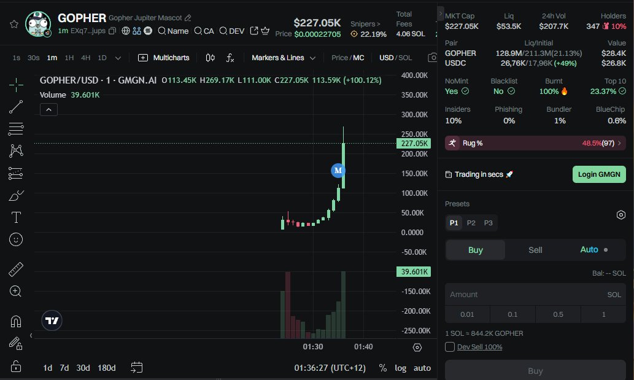Open the GOPHER token avatar image

pos(38,24)
